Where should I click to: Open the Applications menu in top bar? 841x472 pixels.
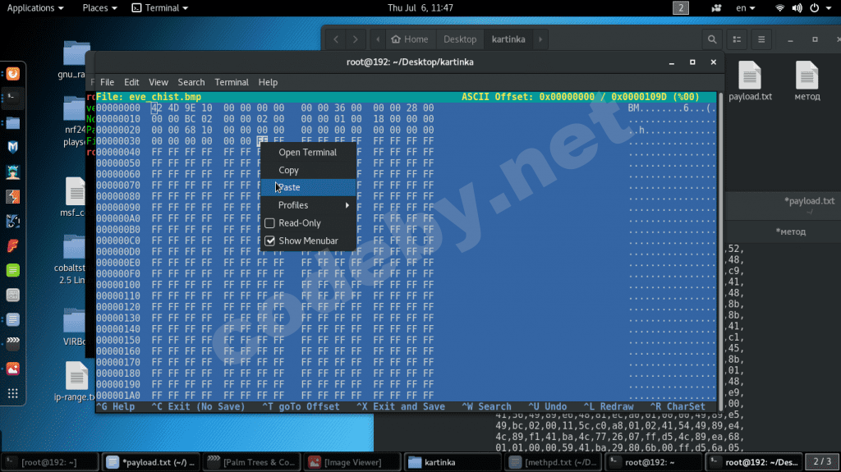(34, 8)
